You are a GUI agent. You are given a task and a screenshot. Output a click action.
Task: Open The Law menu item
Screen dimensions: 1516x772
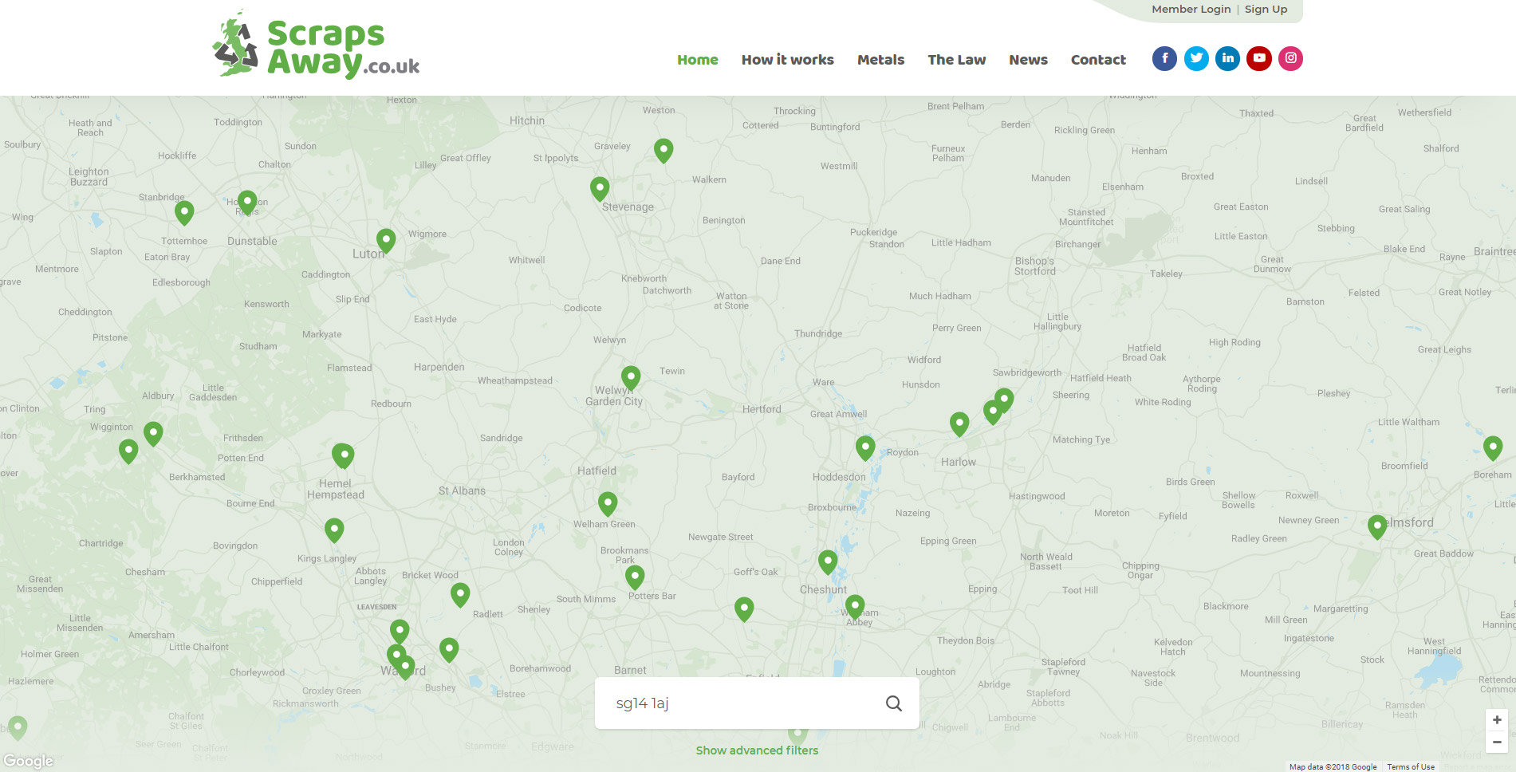click(956, 60)
